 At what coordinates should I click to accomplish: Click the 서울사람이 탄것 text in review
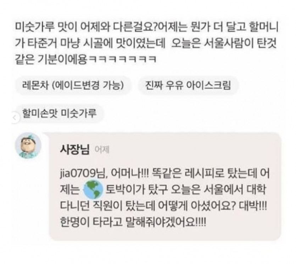tap(240, 43)
